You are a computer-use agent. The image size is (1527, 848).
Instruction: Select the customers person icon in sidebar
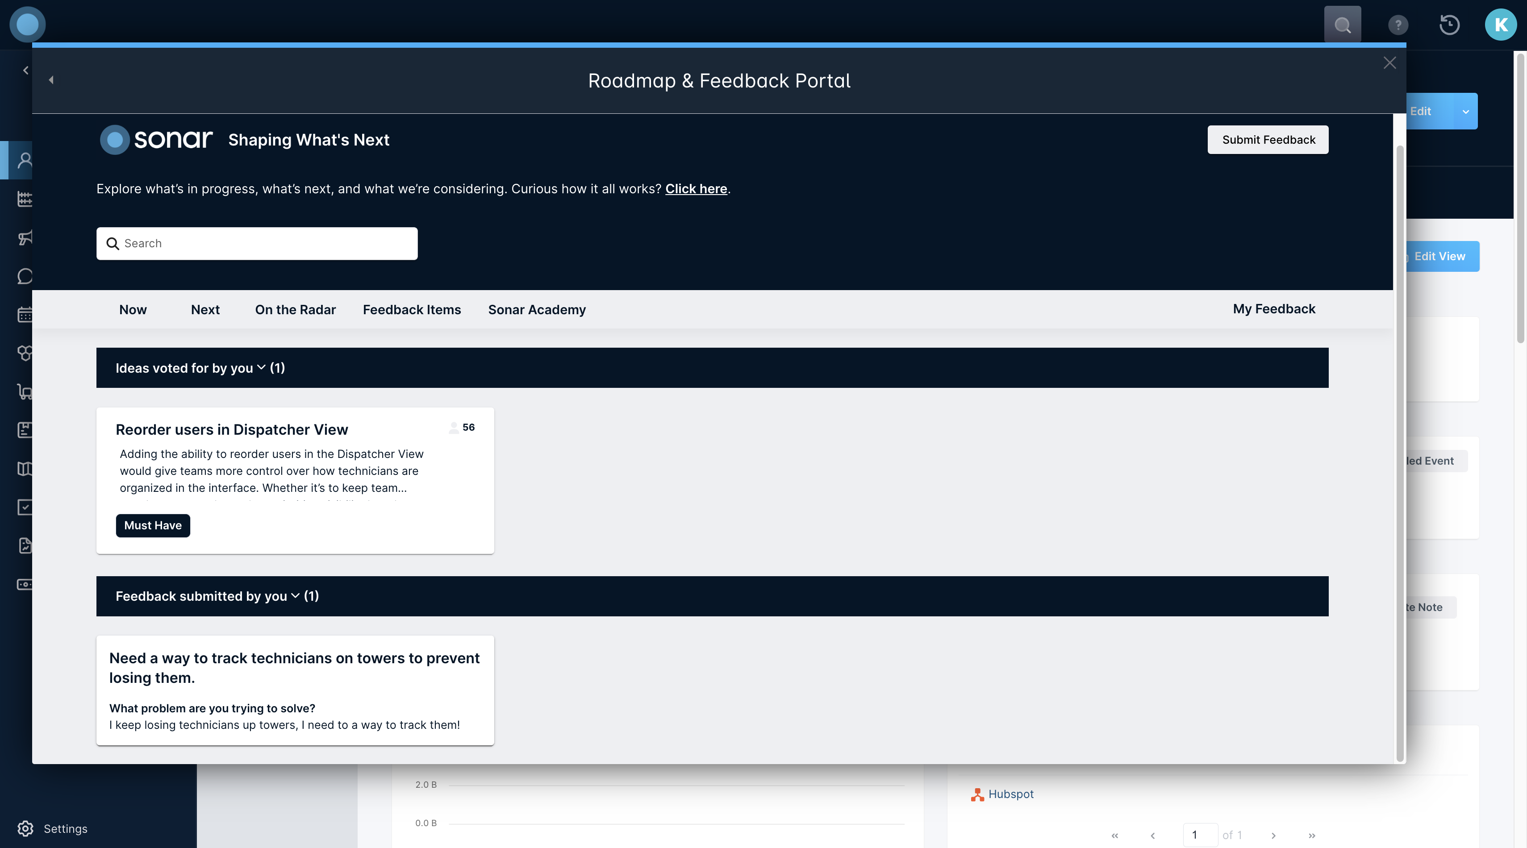[x=25, y=160]
